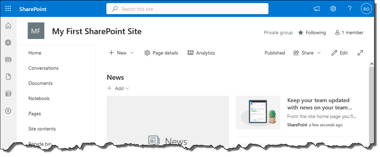Click the Create plus circle icon
380x157 pixels.
[8, 111]
